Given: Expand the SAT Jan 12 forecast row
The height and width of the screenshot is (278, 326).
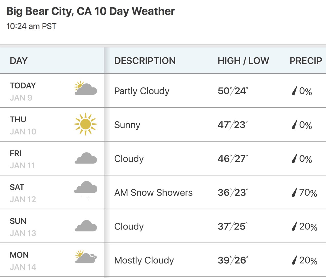Looking at the screenshot, I should click(163, 192).
